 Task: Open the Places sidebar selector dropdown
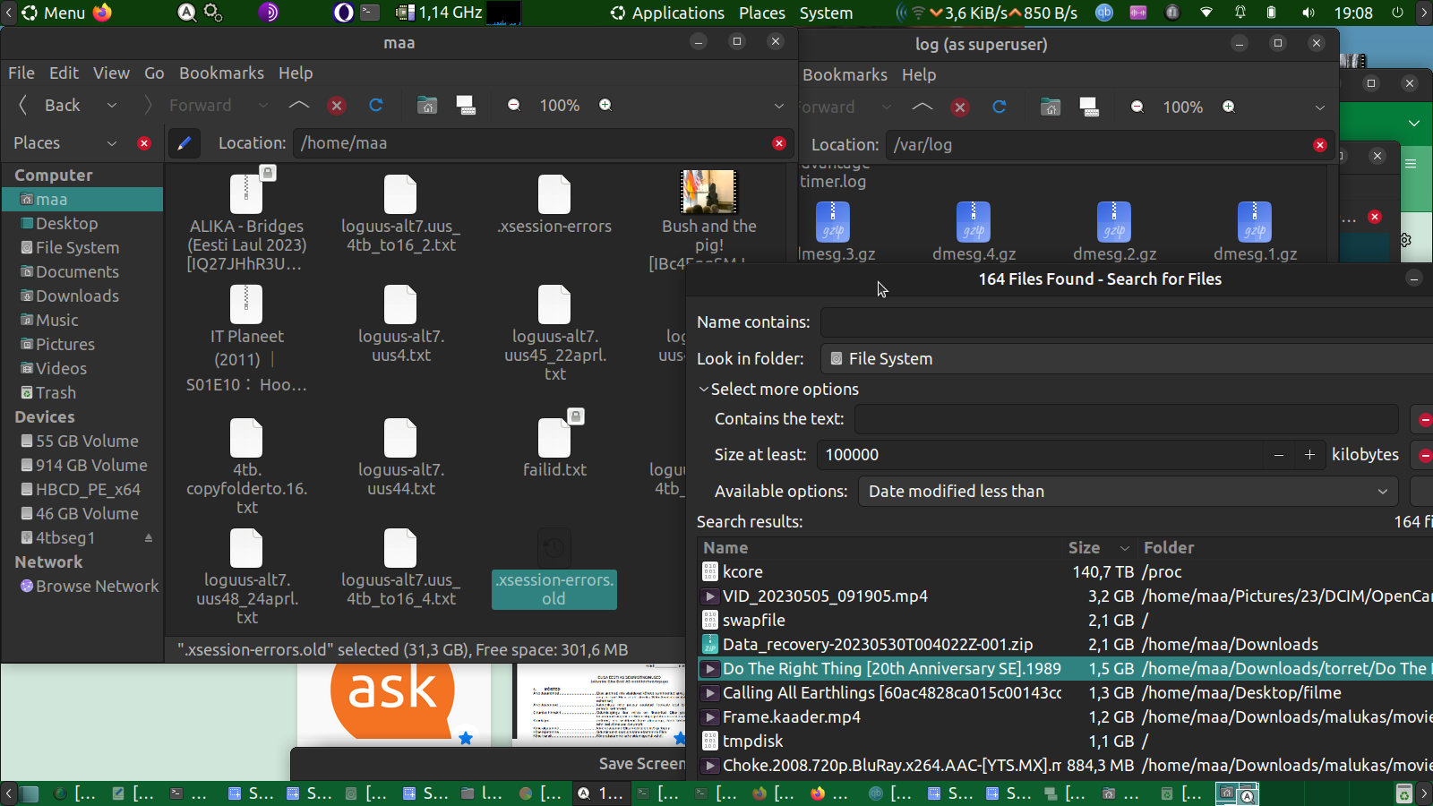(112, 143)
